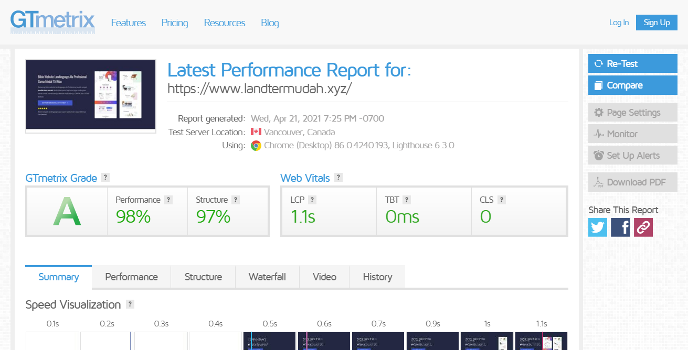Select the 0.5s filmstrip frame
Screen dimensions: 688x350
(x=270, y=341)
